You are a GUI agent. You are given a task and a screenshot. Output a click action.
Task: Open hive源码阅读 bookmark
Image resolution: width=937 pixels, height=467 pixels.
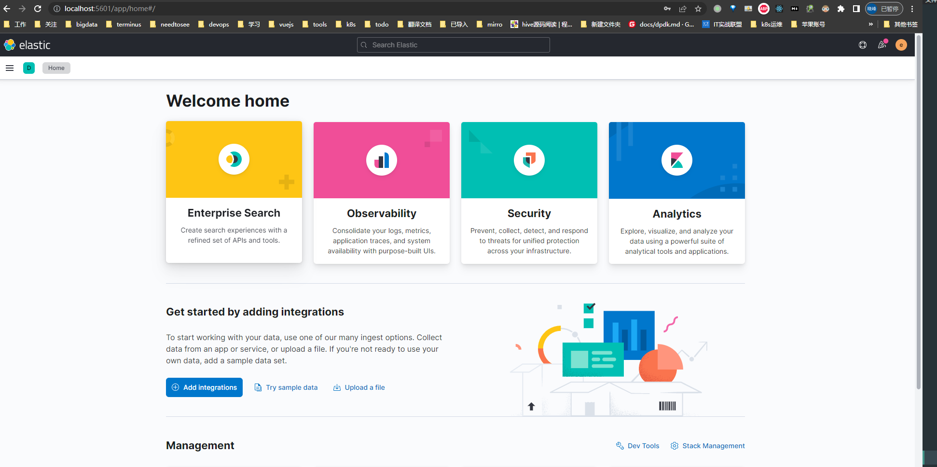click(x=542, y=24)
